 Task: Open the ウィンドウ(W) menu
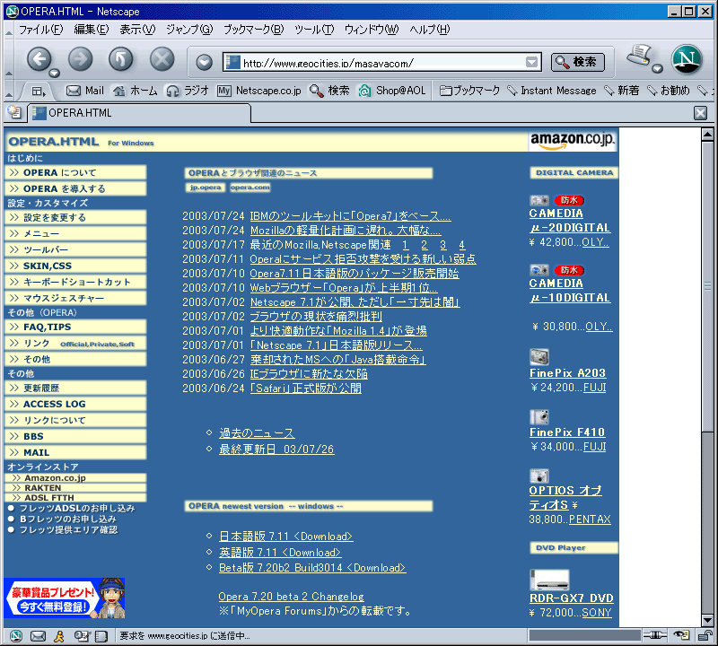tap(372, 30)
